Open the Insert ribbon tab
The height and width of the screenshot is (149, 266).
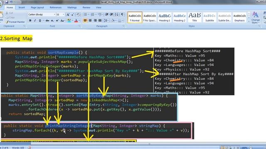point(22,7)
